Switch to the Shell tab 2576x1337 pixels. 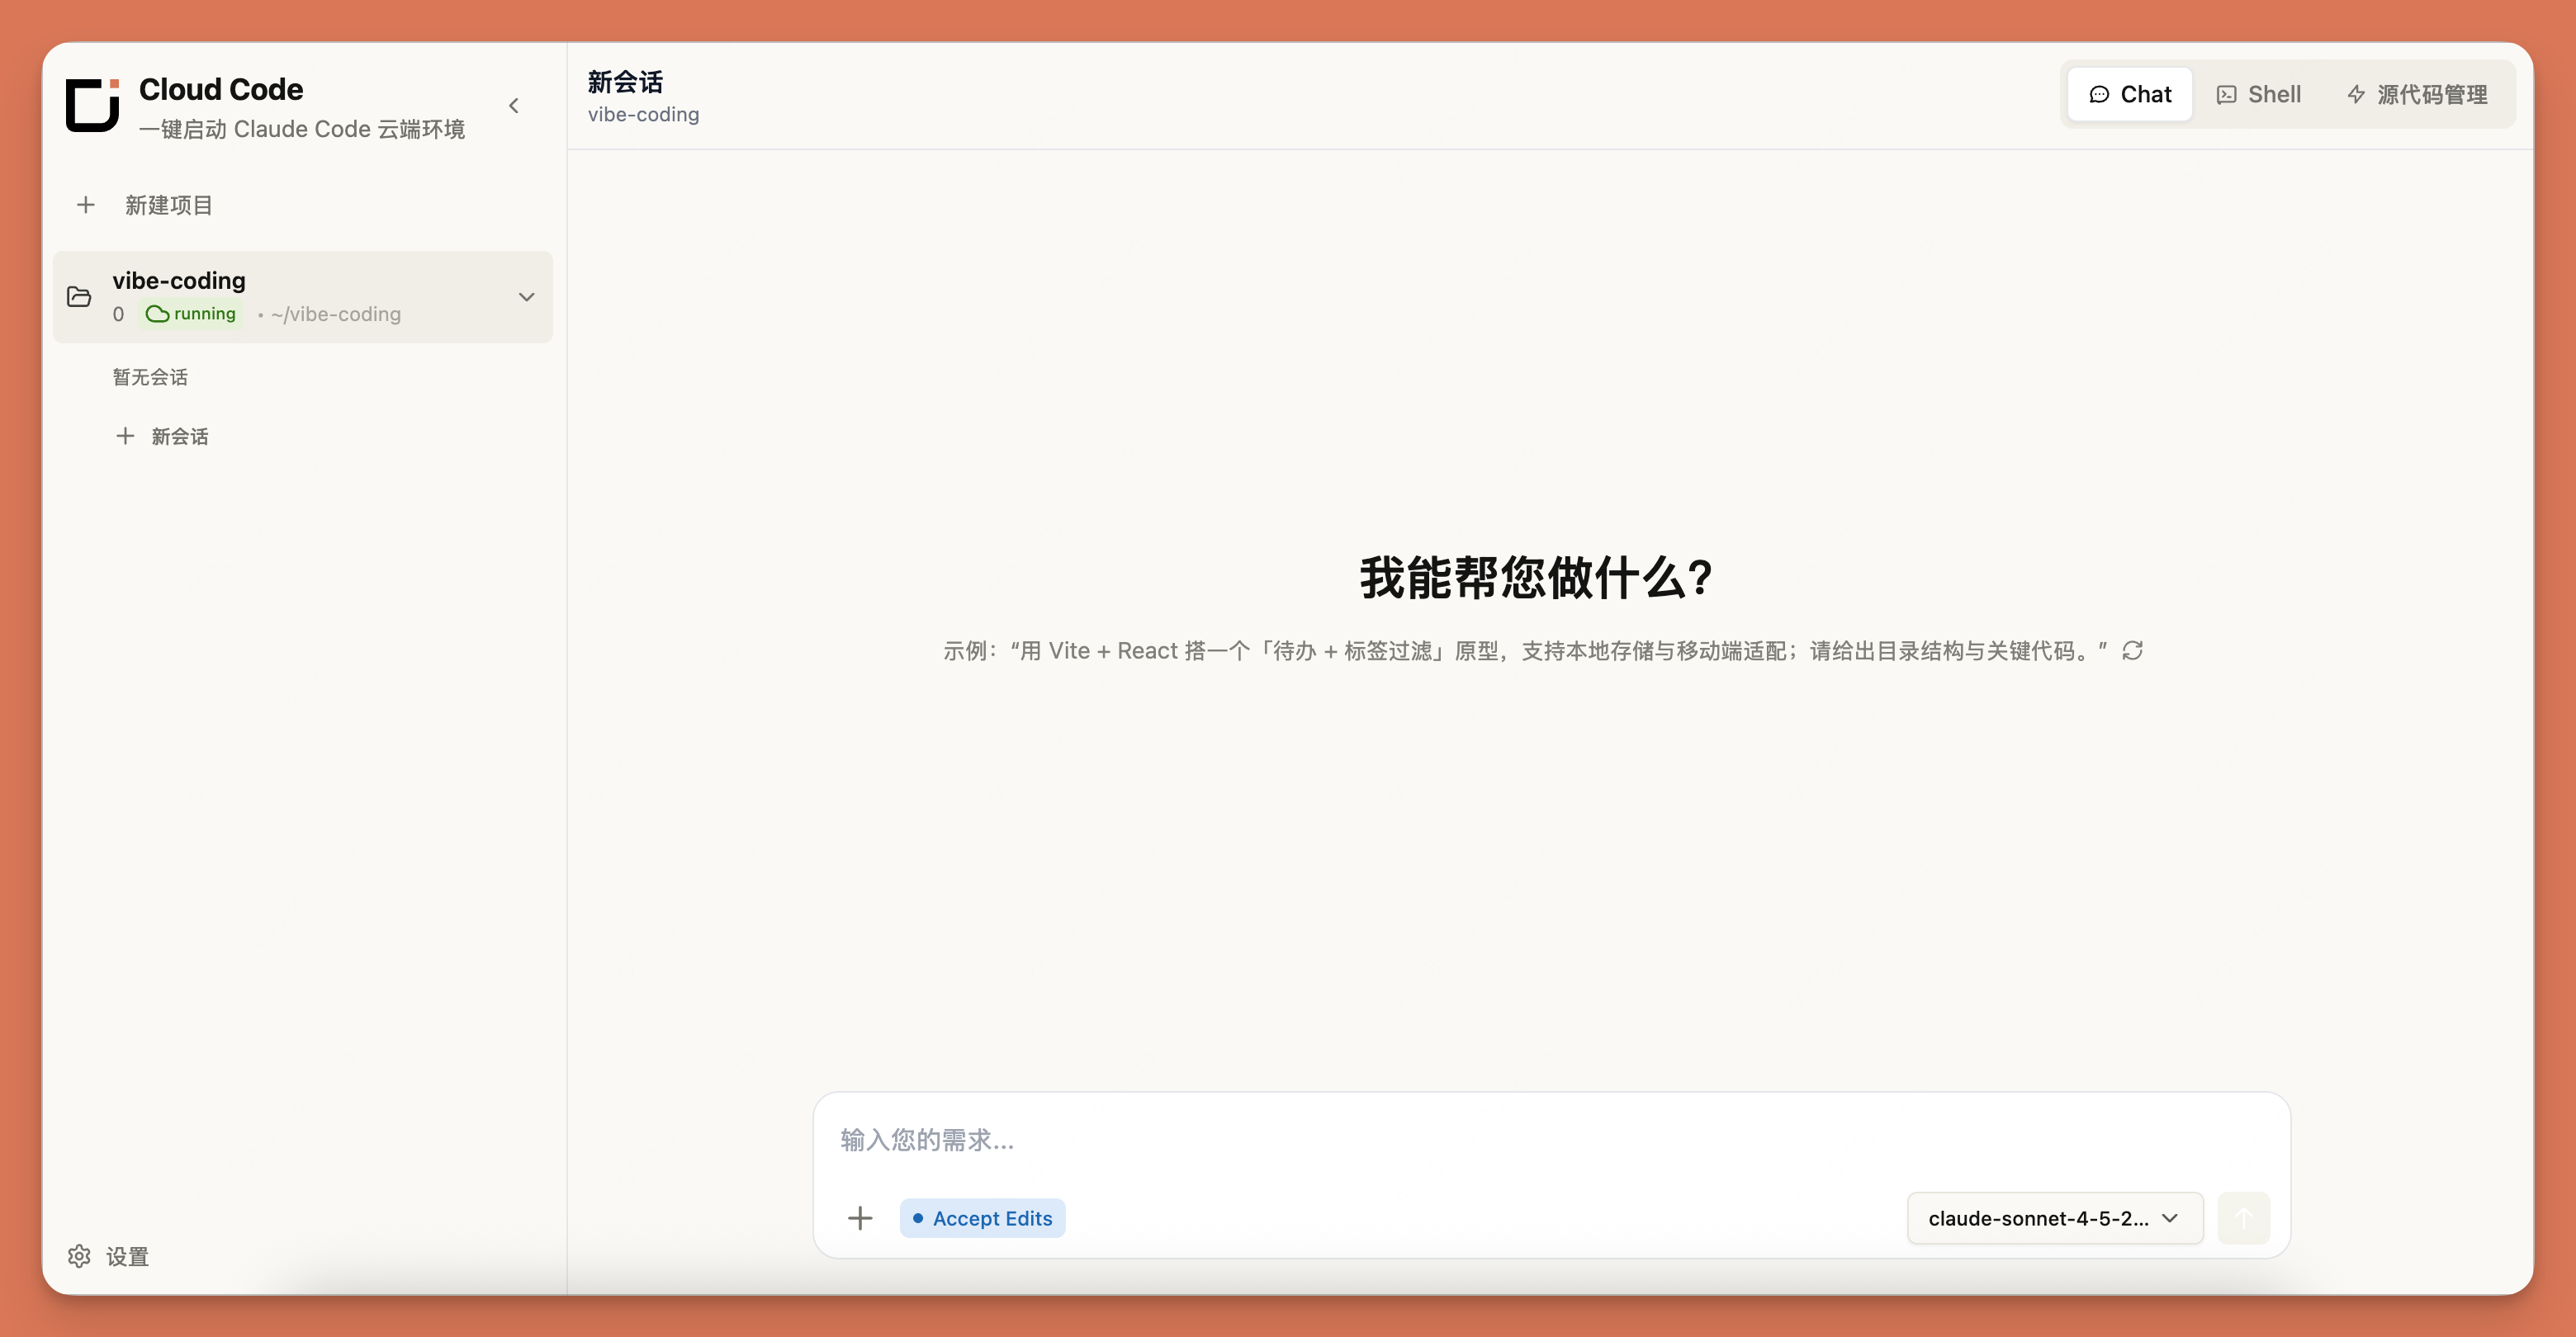coord(2259,94)
